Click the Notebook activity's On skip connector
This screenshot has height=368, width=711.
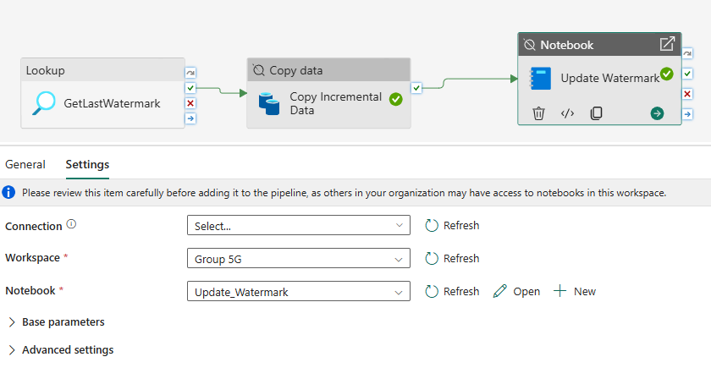[687, 53]
